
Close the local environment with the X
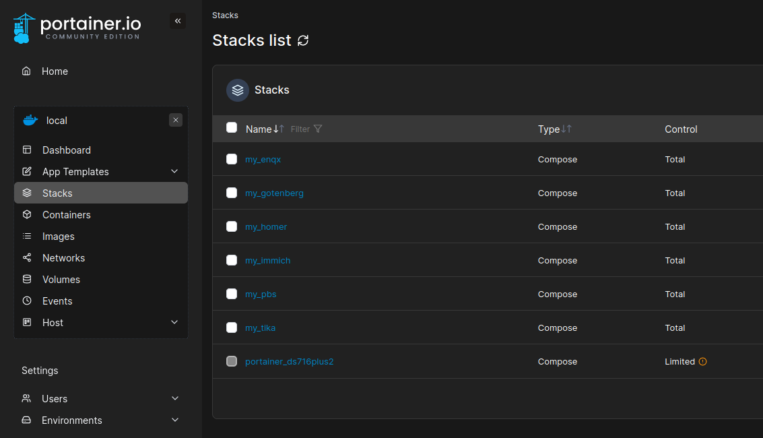point(176,120)
